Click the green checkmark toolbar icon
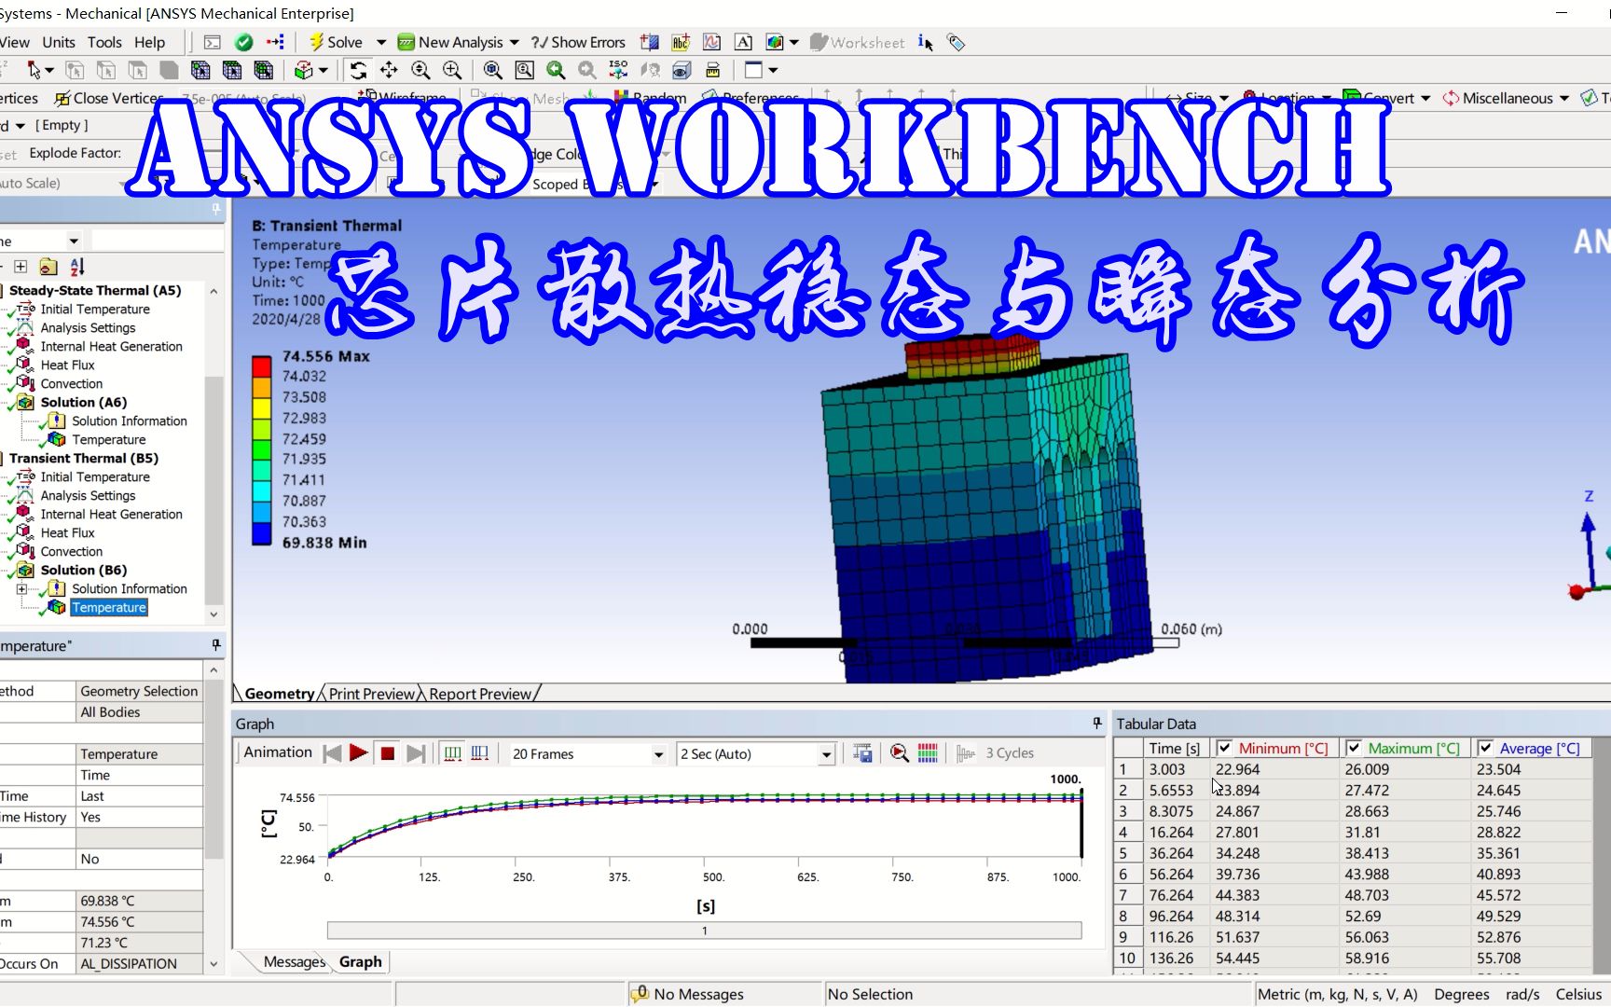The height and width of the screenshot is (1007, 1611). 244,42
